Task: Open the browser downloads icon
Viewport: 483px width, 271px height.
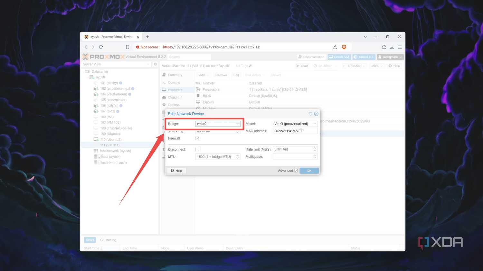Action: (392, 47)
